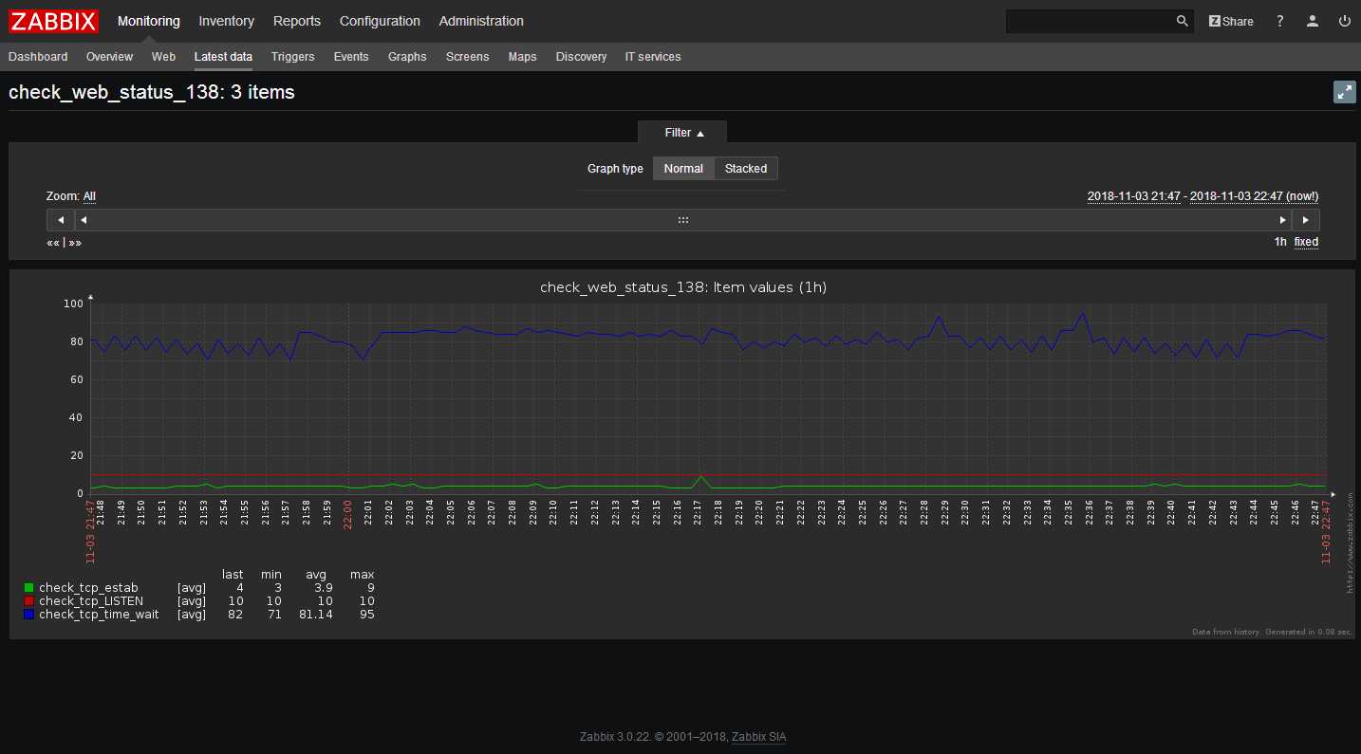This screenshot has height=754, width=1361.
Task: Toggle the fixed period link
Action: 1306,242
